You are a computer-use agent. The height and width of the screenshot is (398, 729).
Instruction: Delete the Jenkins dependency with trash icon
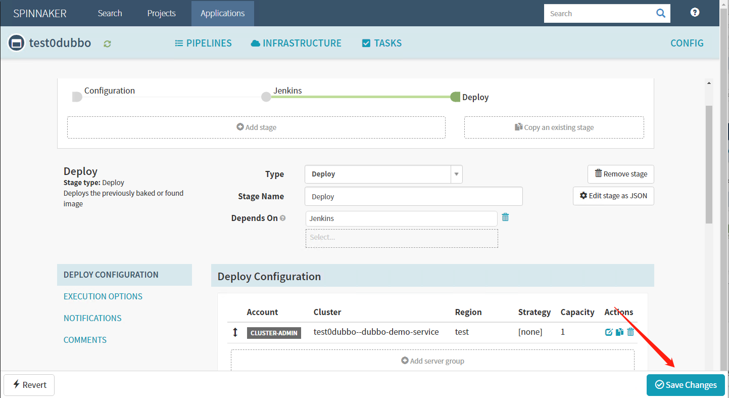pyautogui.click(x=505, y=217)
